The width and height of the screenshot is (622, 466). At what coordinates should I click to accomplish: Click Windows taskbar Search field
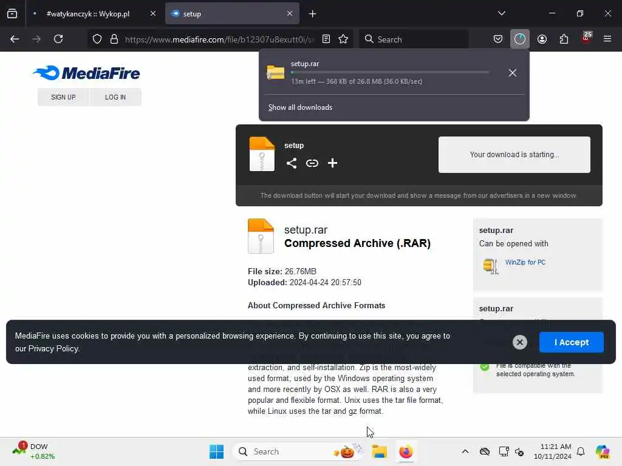coord(298,451)
